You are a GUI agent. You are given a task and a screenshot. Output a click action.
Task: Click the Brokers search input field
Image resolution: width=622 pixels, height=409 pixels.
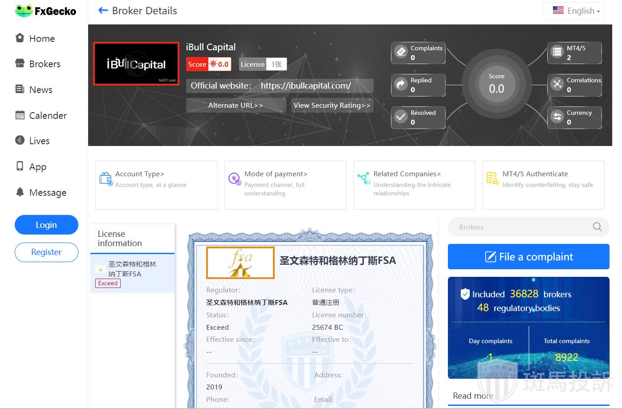(x=519, y=227)
